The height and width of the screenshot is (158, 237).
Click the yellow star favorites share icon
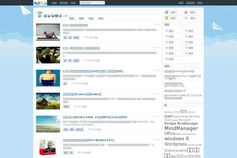click(x=45, y=16)
